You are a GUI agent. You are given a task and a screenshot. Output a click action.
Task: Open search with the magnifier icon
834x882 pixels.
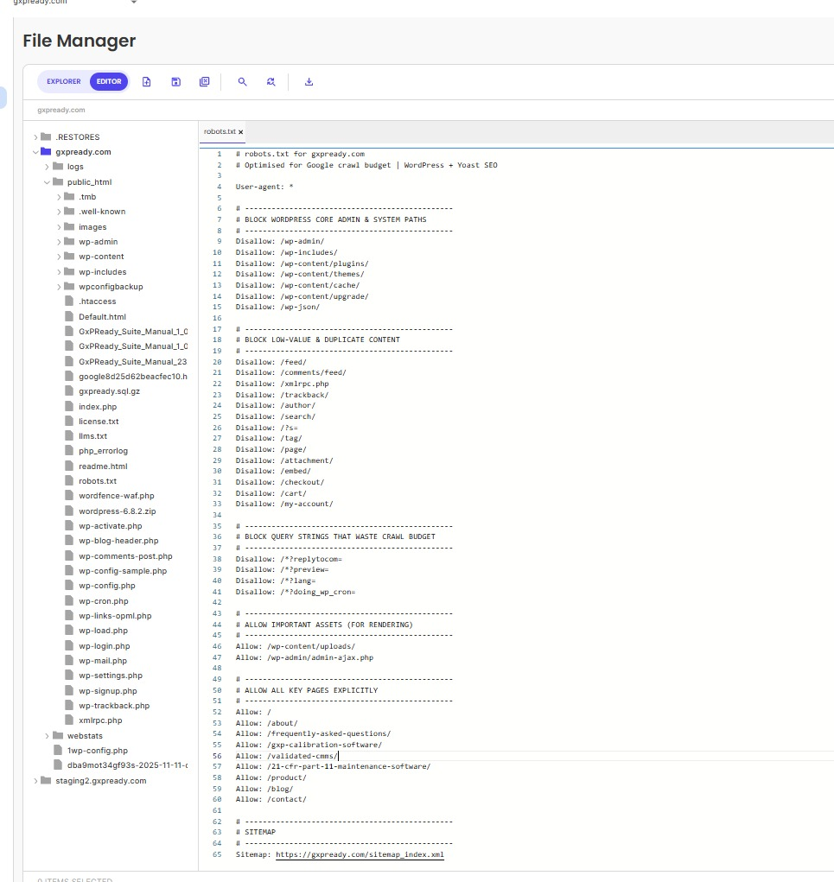click(x=242, y=82)
